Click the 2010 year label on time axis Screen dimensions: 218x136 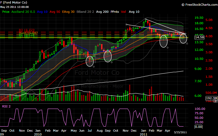click(38, 134)
